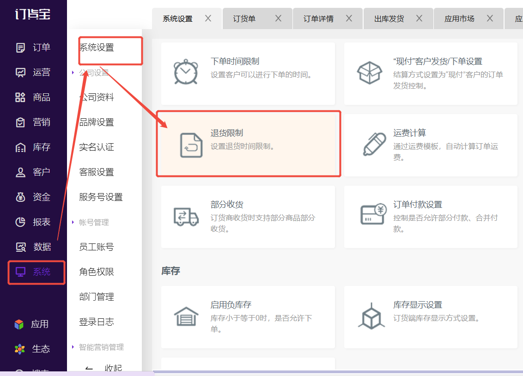The width and height of the screenshot is (523, 376).
Task: Open the 库存 warehouse icon in sidebar
Action: (x=20, y=147)
